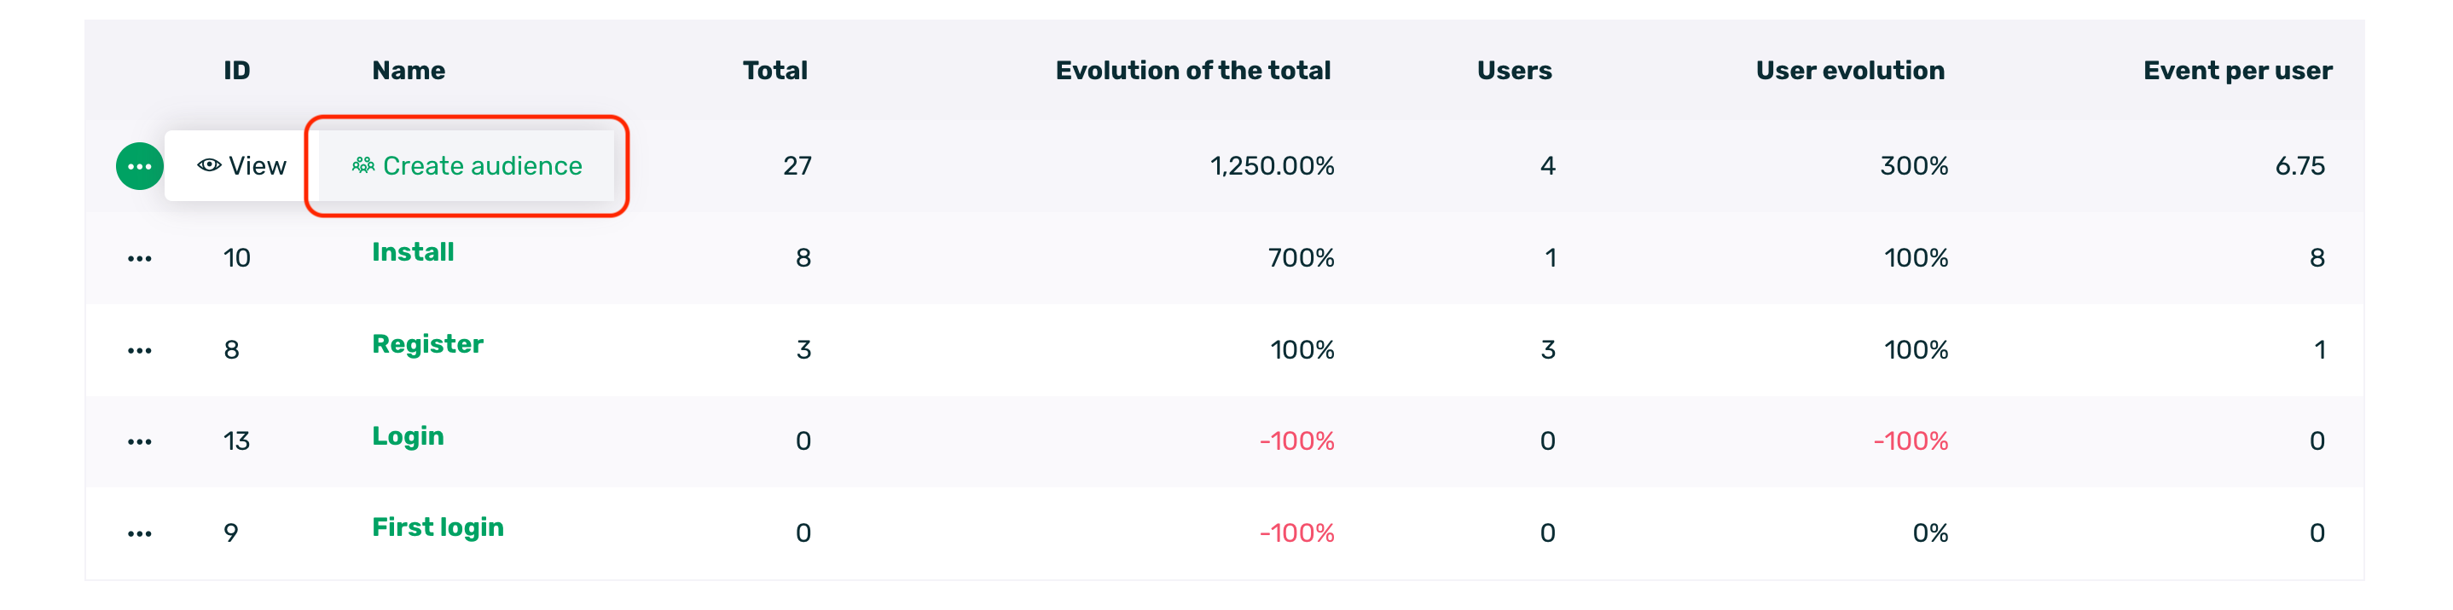Open the Install event details
Image resolution: width=2453 pixels, height=610 pixels.
tap(412, 252)
